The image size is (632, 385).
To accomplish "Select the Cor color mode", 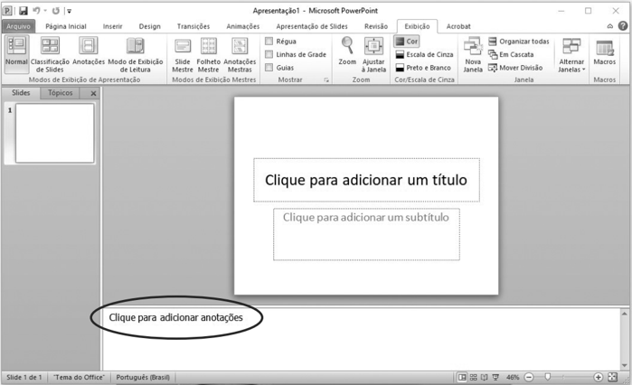I will coord(406,41).
